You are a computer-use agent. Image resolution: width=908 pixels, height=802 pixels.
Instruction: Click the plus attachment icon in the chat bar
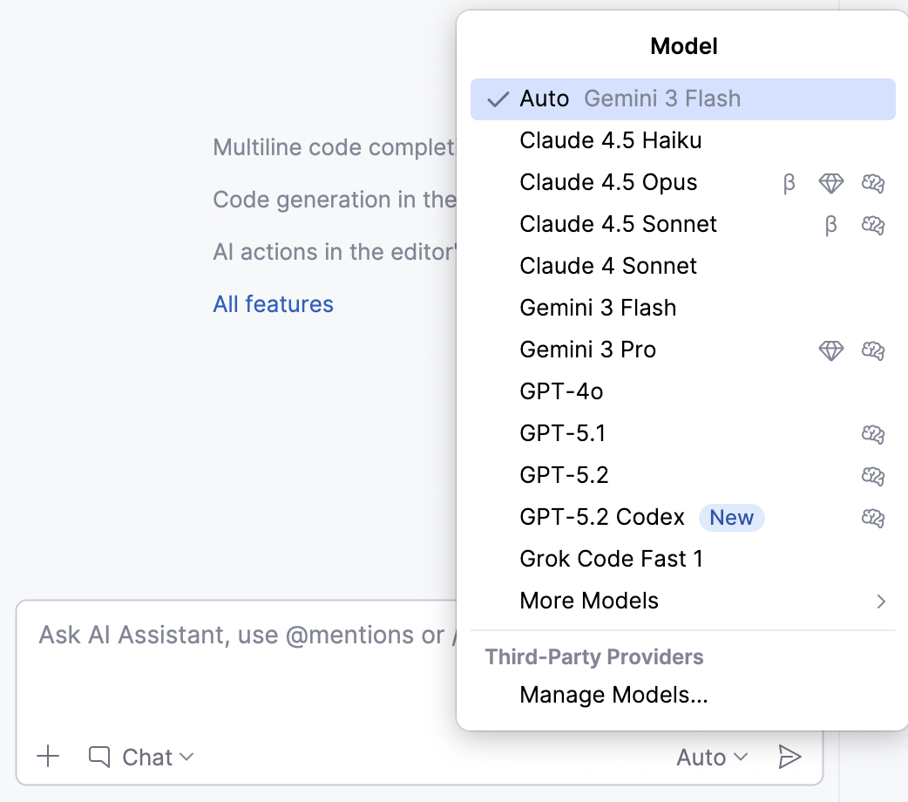49,757
